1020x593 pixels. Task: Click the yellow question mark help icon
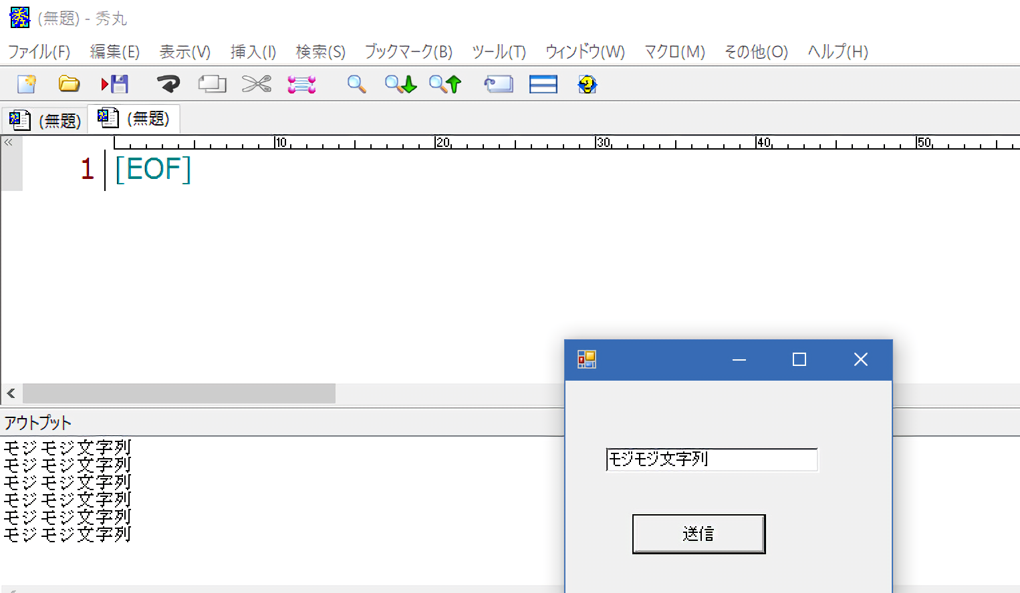587,84
